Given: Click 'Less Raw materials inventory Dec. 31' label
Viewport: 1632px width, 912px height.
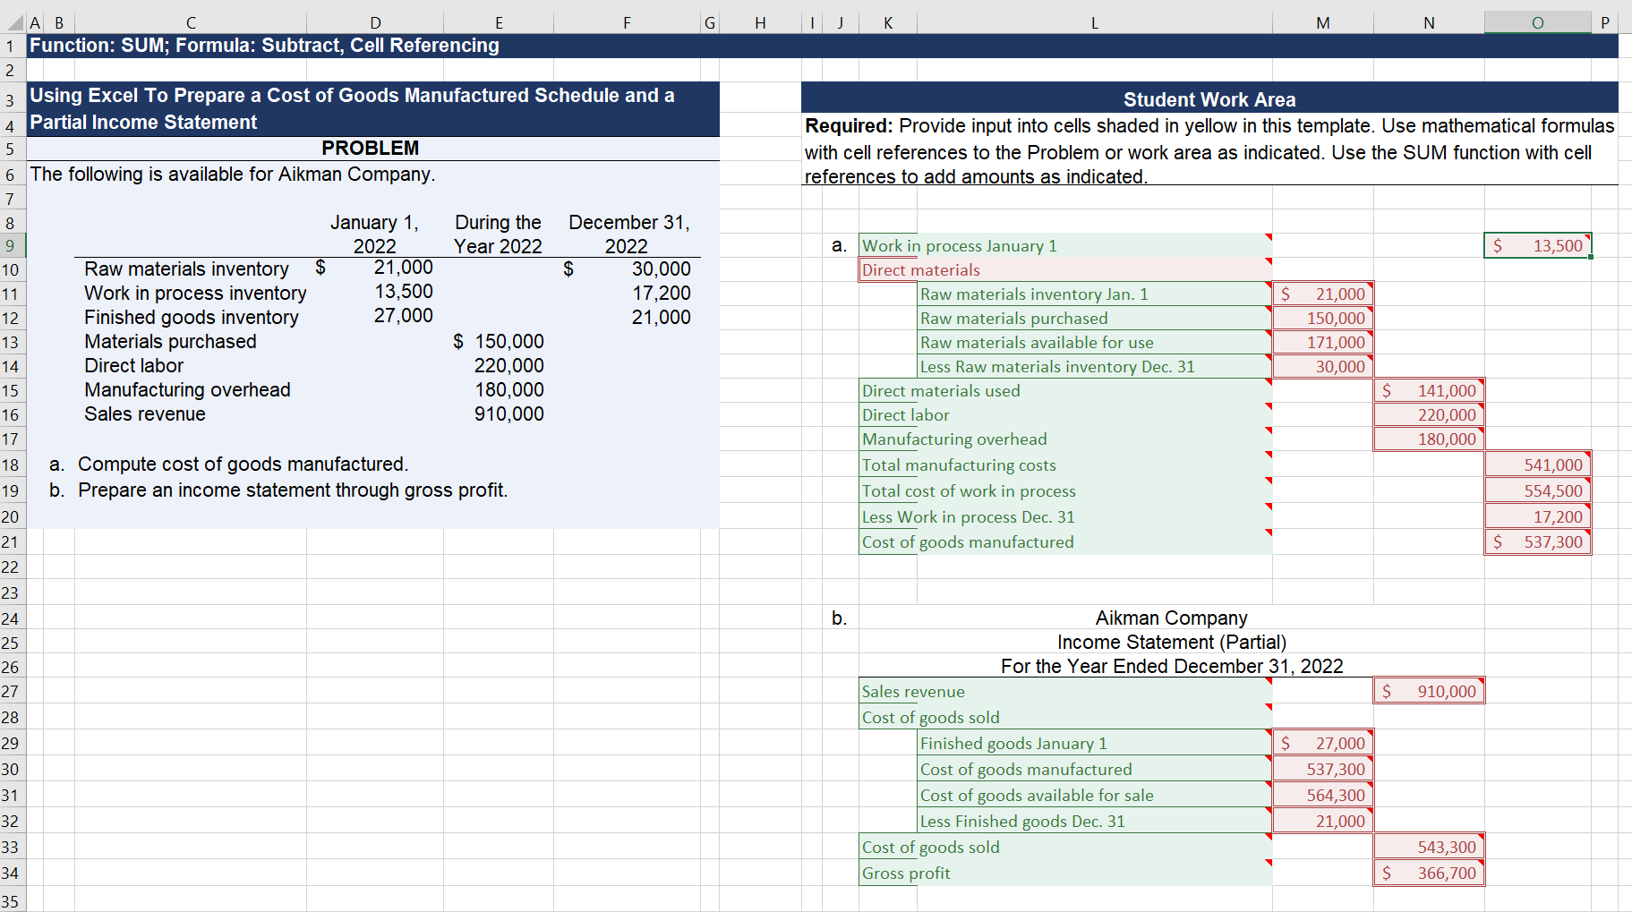Looking at the screenshot, I should coord(1094,366).
